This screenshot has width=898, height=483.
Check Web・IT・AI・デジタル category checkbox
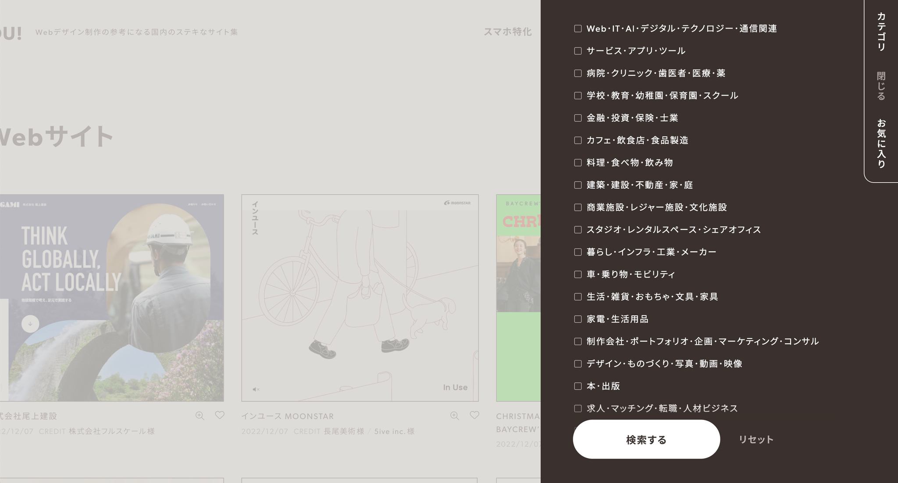(578, 28)
